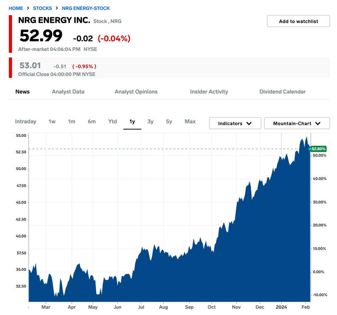Click the Official Close 04:00:00 PM NYSE text

pos(57,74)
